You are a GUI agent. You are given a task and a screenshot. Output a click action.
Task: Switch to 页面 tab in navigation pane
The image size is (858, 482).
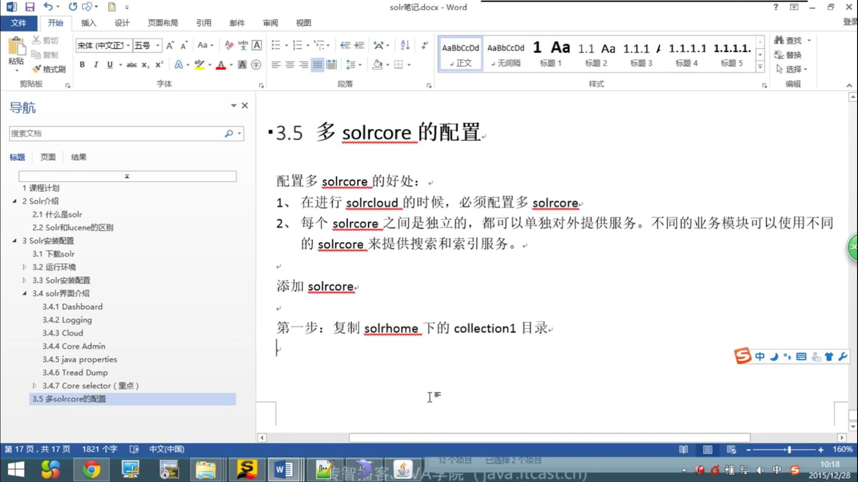(48, 157)
